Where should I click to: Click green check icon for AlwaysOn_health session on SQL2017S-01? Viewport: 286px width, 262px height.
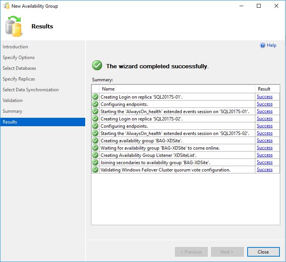[x=95, y=111]
